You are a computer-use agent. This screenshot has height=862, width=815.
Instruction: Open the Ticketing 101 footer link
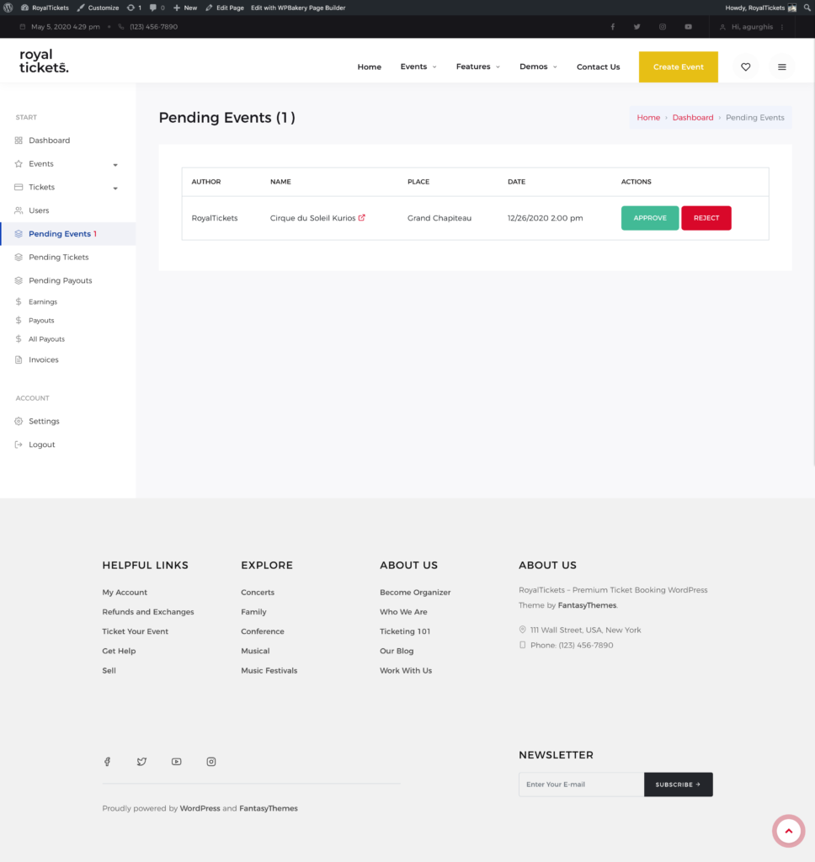point(405,631)
